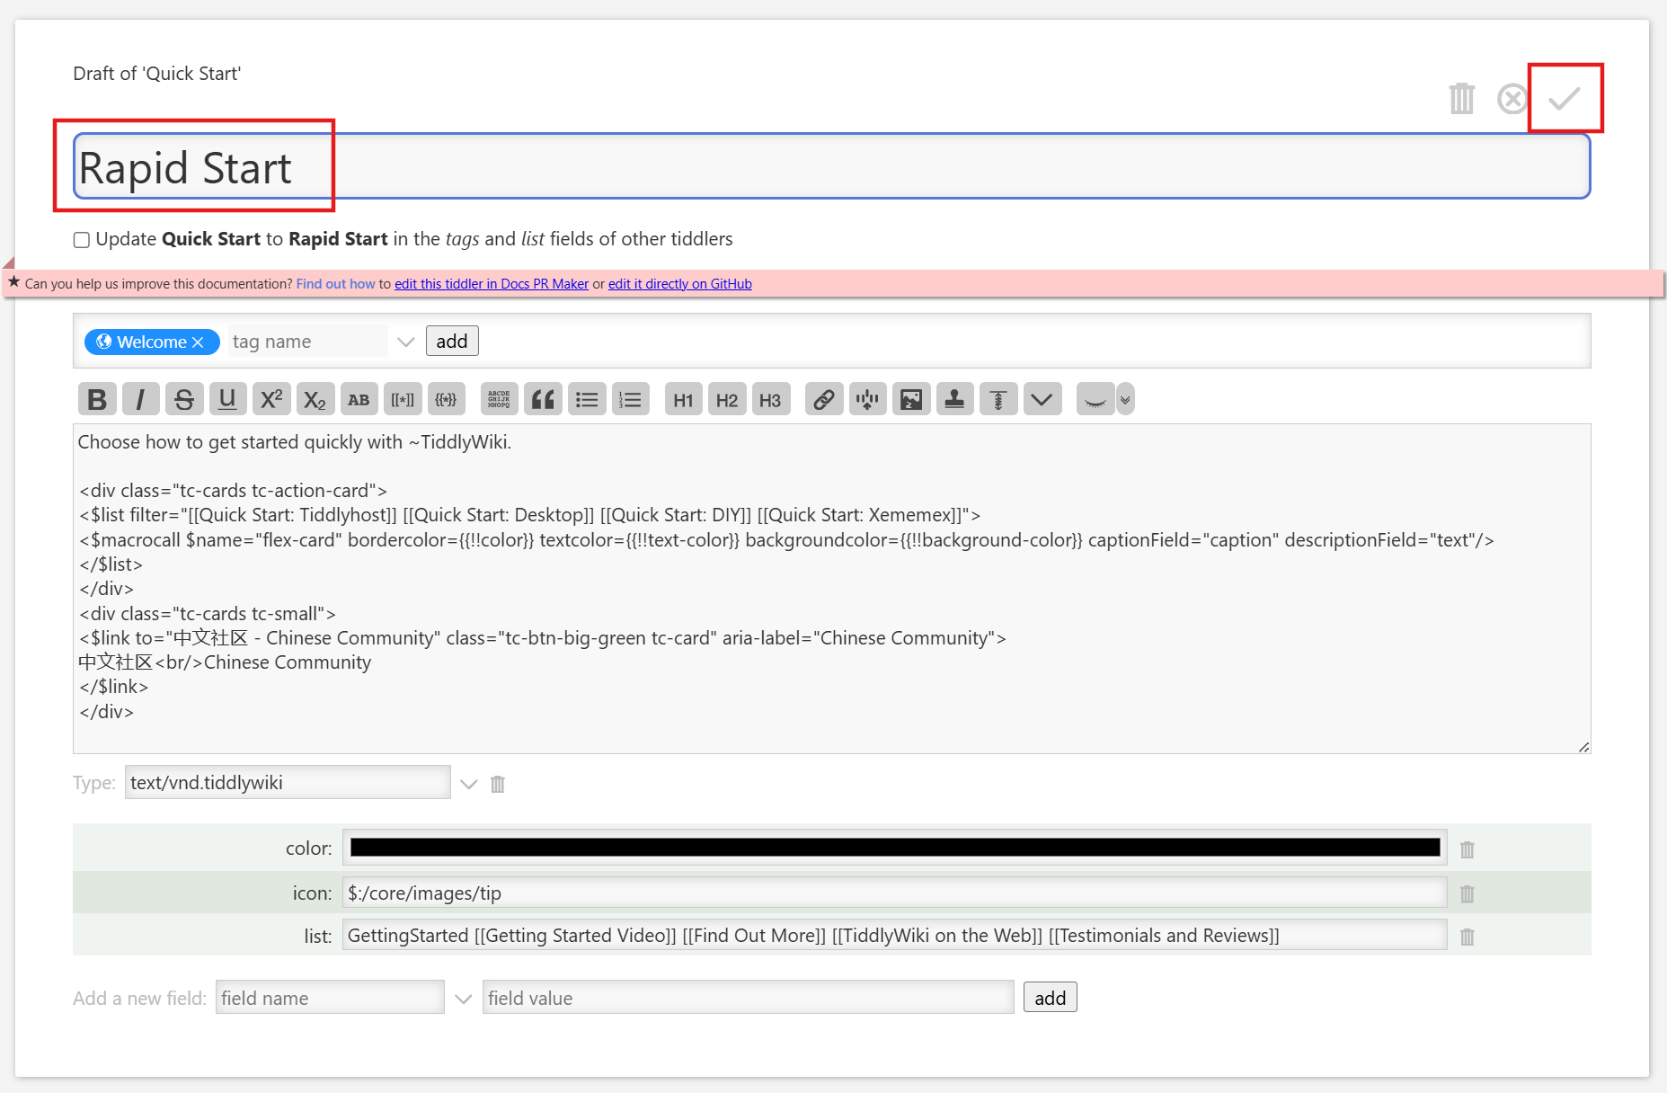
Task: Click the field value input box
Action: click(748, 998)
